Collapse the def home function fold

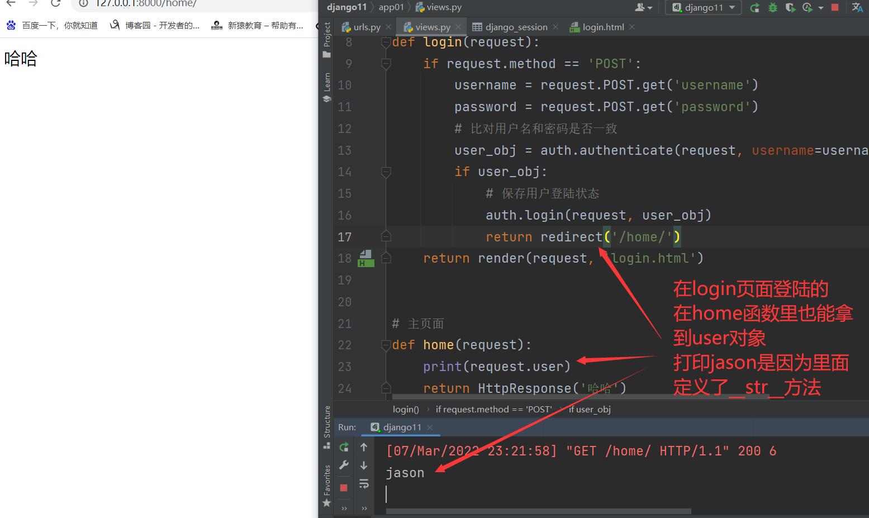[386, 345]
